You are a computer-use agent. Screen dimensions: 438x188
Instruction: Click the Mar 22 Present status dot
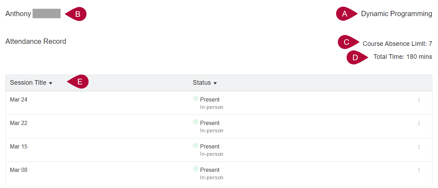pyautogui.click(x=196, y=122)
